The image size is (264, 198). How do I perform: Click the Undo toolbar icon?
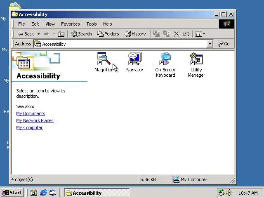tap(186, 34)
